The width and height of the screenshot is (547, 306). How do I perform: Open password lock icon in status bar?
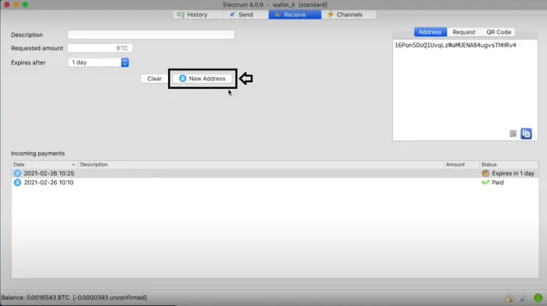coord(509,298)
